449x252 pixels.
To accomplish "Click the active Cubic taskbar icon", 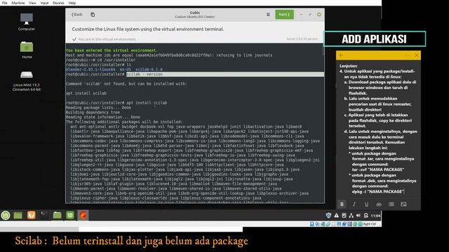I will tap(83, 215).
